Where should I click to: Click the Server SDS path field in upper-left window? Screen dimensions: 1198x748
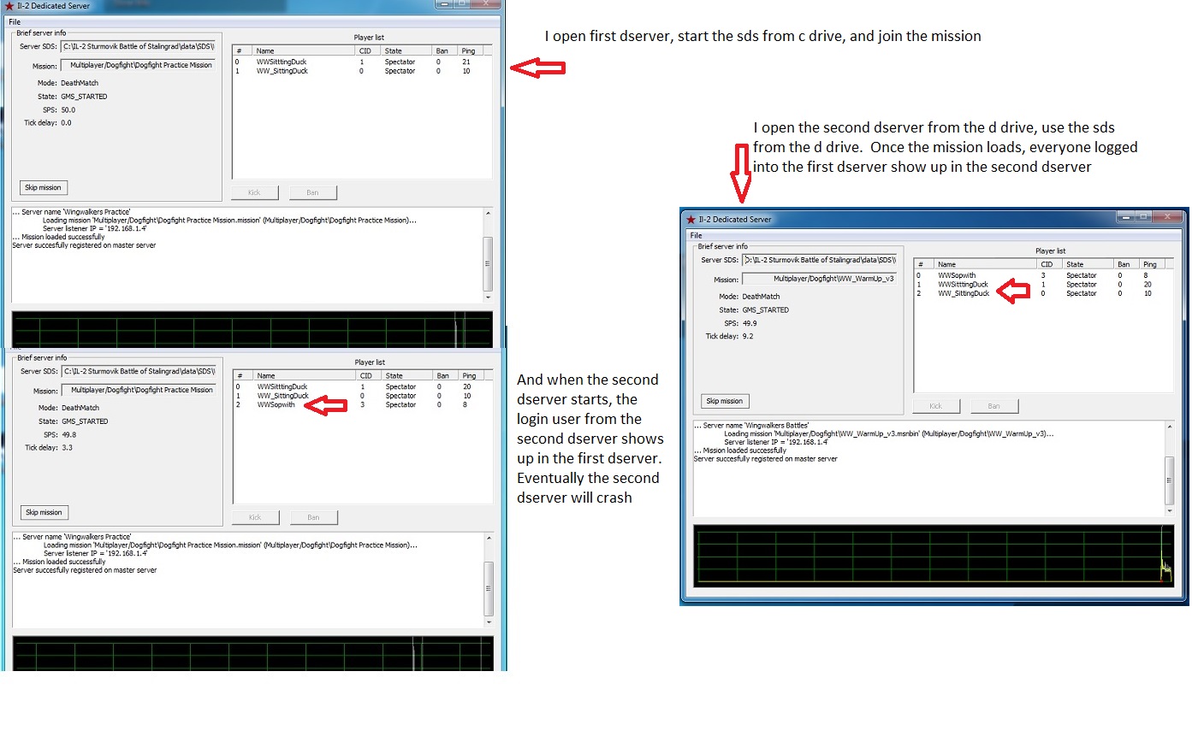[138, 47]
